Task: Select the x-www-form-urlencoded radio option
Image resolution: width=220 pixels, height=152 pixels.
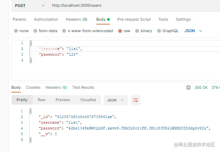Action: (x=64, y=31)
